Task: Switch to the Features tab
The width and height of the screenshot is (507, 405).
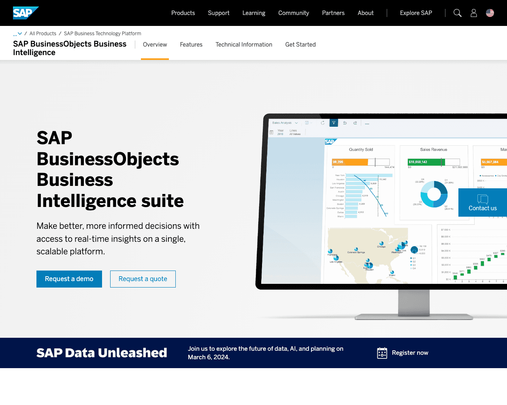Action: [x=191, y=45]
